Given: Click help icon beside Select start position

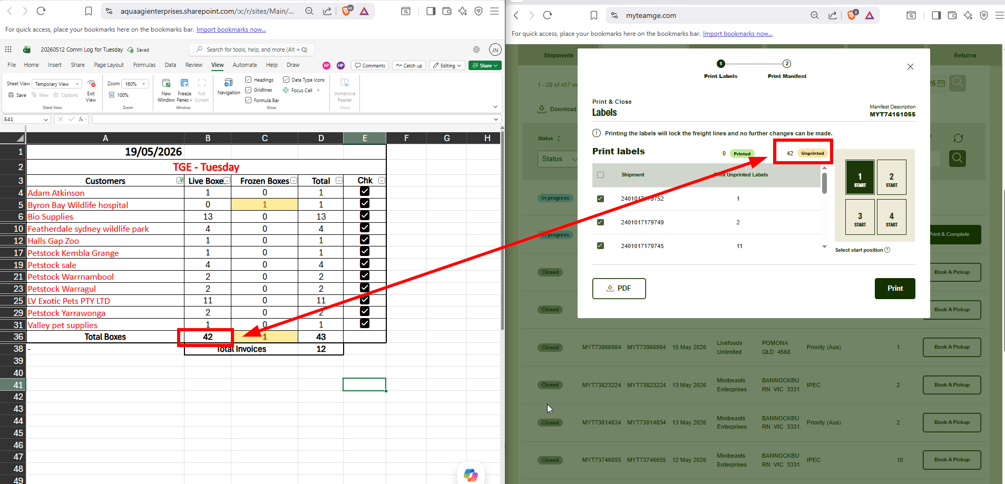Looking at the screenshot, I should [x=887, y=250].
